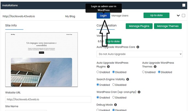
Task: Open the Do not Auto Upgrade dropdown
Action: [139, 54]
